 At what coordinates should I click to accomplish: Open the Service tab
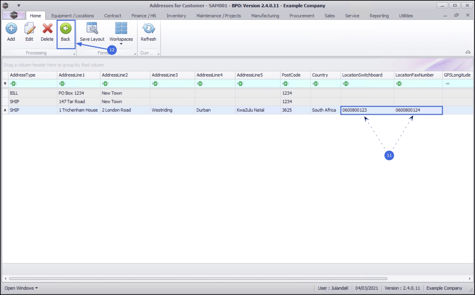pos(352,15)
